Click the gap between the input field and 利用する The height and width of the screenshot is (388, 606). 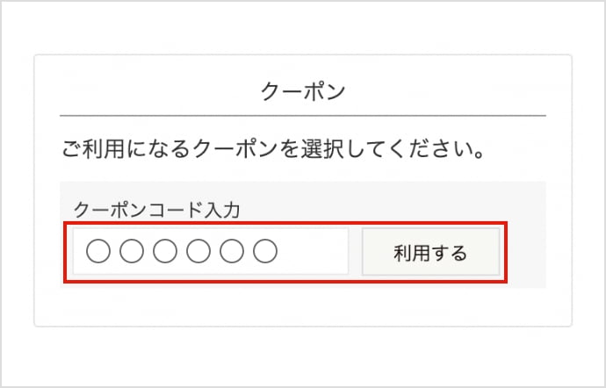[x=355, y=253]
